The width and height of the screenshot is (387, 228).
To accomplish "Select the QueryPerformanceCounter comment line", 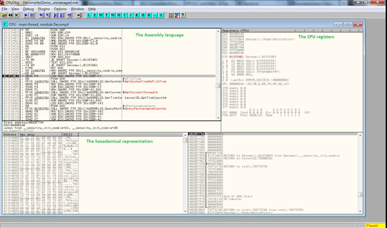I will (x=145, y=109).
